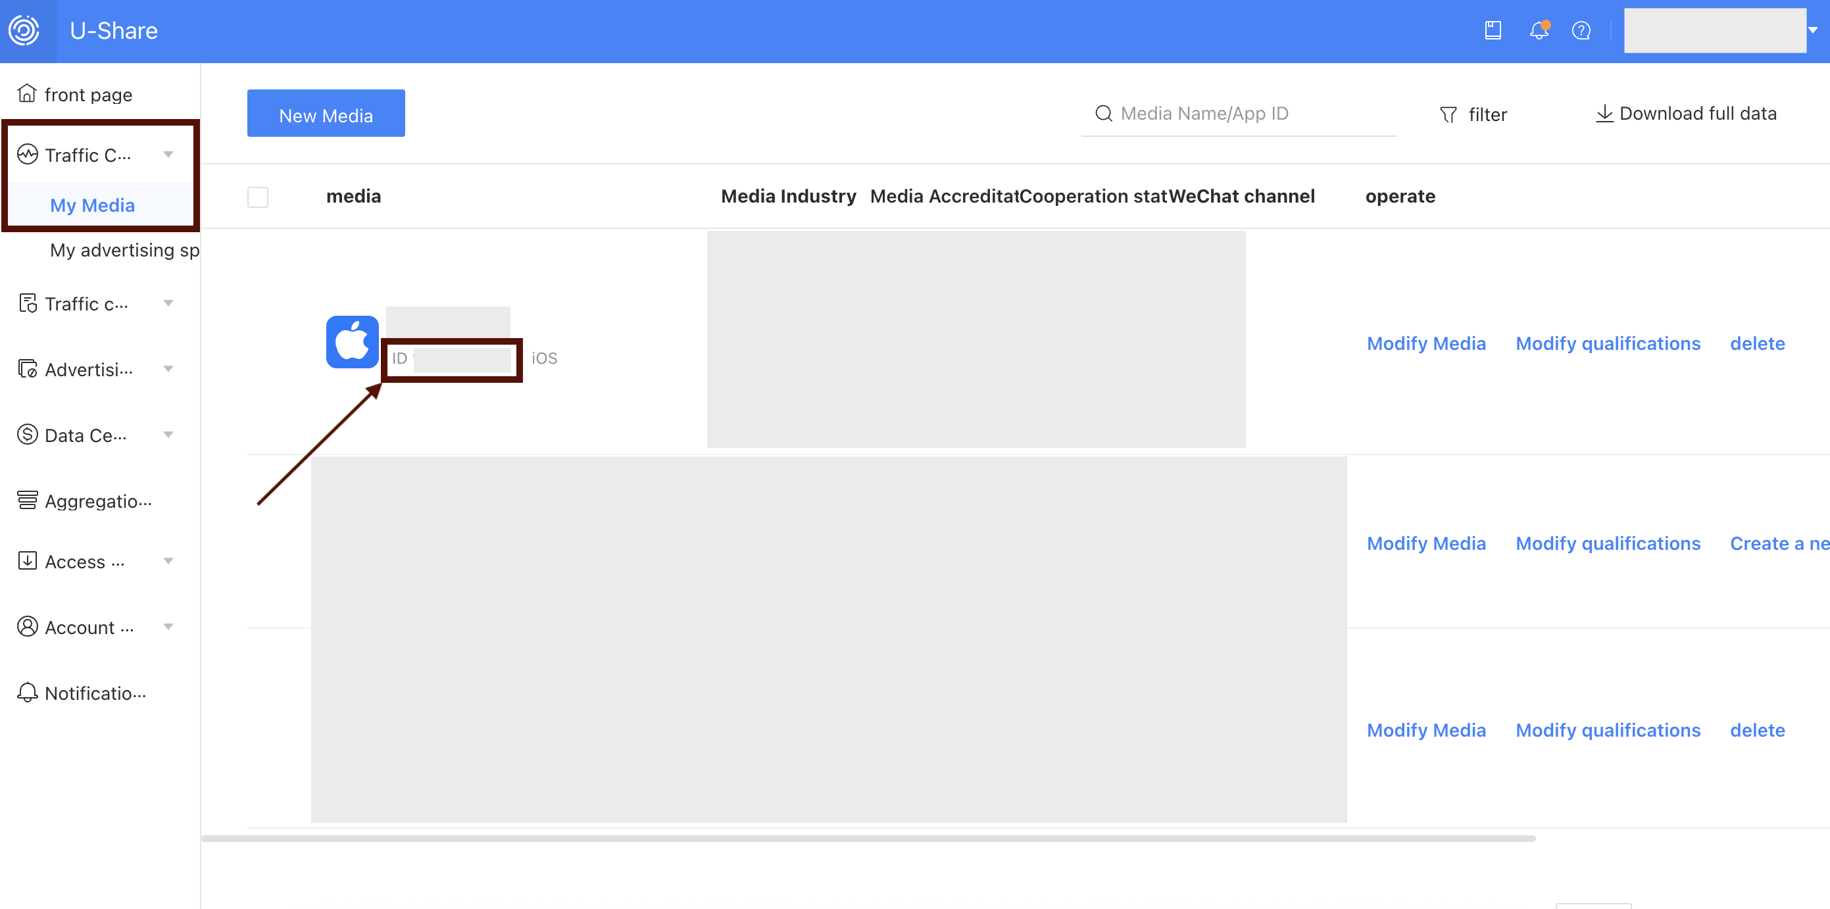Select My Media in sidebar
Viewport: 1830px width, 909px height.
[92, 205]
